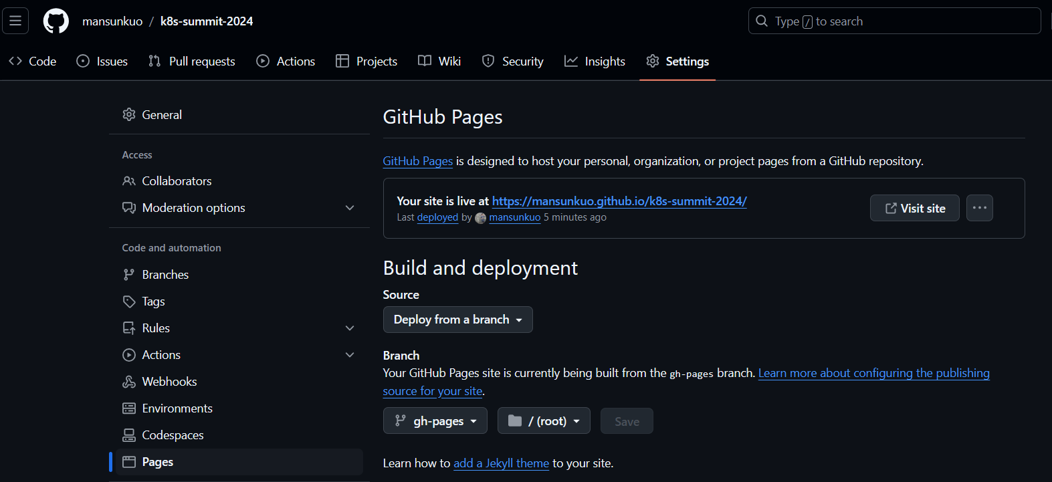Open the hamburger navigation menu
This screenshot has width=1052, height=482.
pyautogui.click(x=15, y=21)
